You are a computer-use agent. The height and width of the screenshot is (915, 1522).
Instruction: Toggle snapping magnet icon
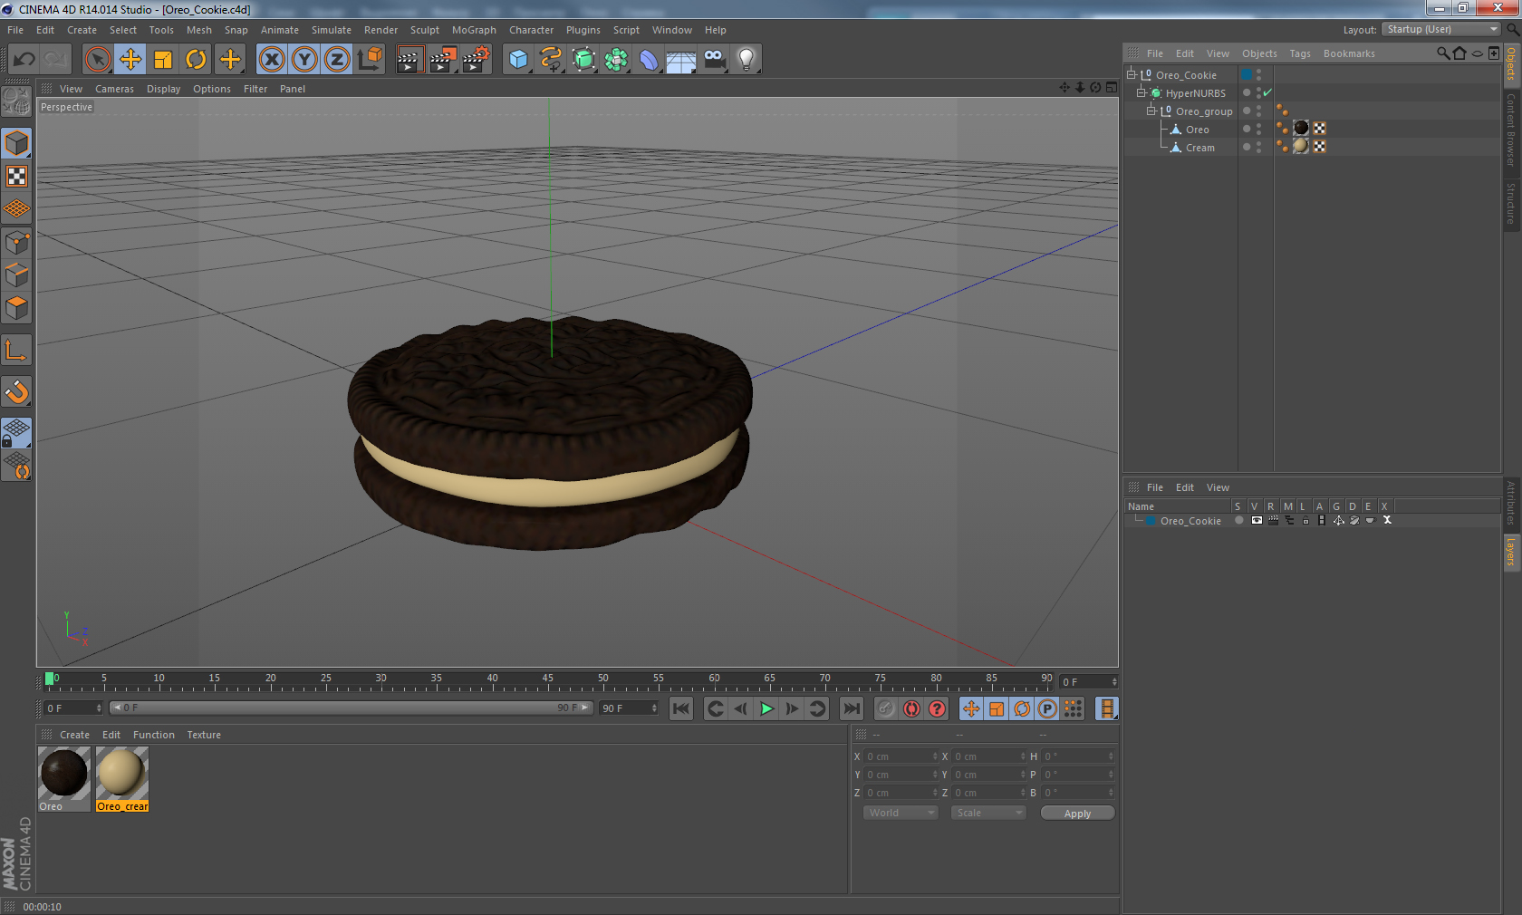17,391
